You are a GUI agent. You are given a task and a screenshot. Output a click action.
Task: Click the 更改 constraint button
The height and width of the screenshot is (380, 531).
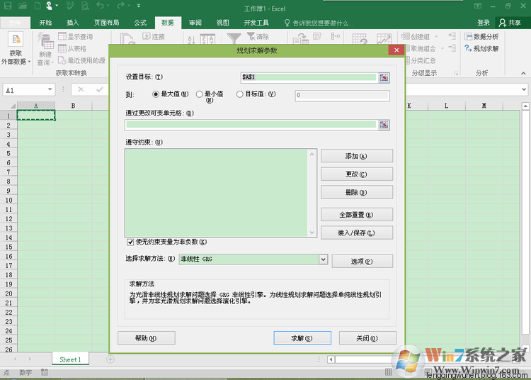[x=357, y=174]
